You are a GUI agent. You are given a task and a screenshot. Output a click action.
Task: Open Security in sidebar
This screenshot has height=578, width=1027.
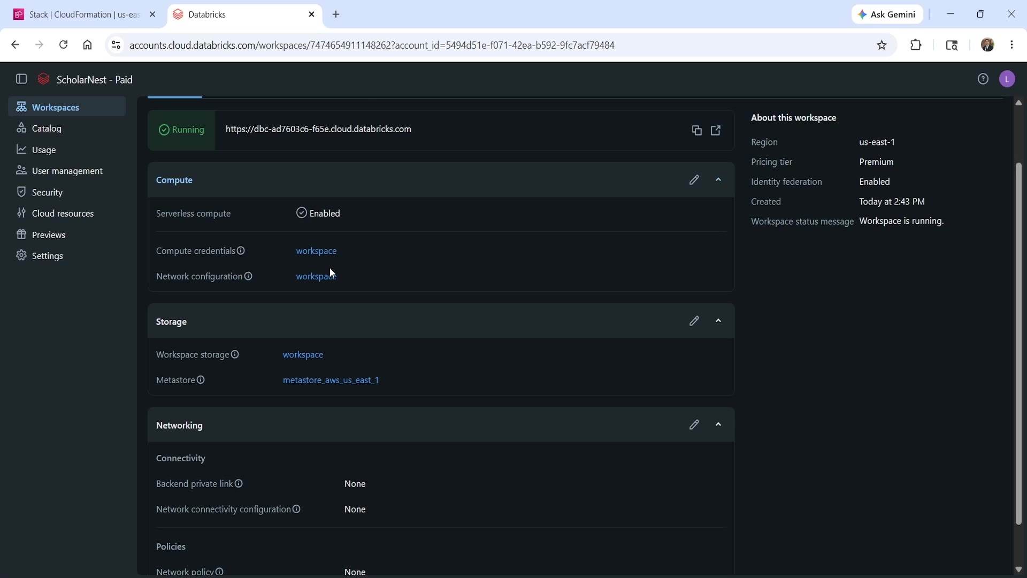[67, 192]
